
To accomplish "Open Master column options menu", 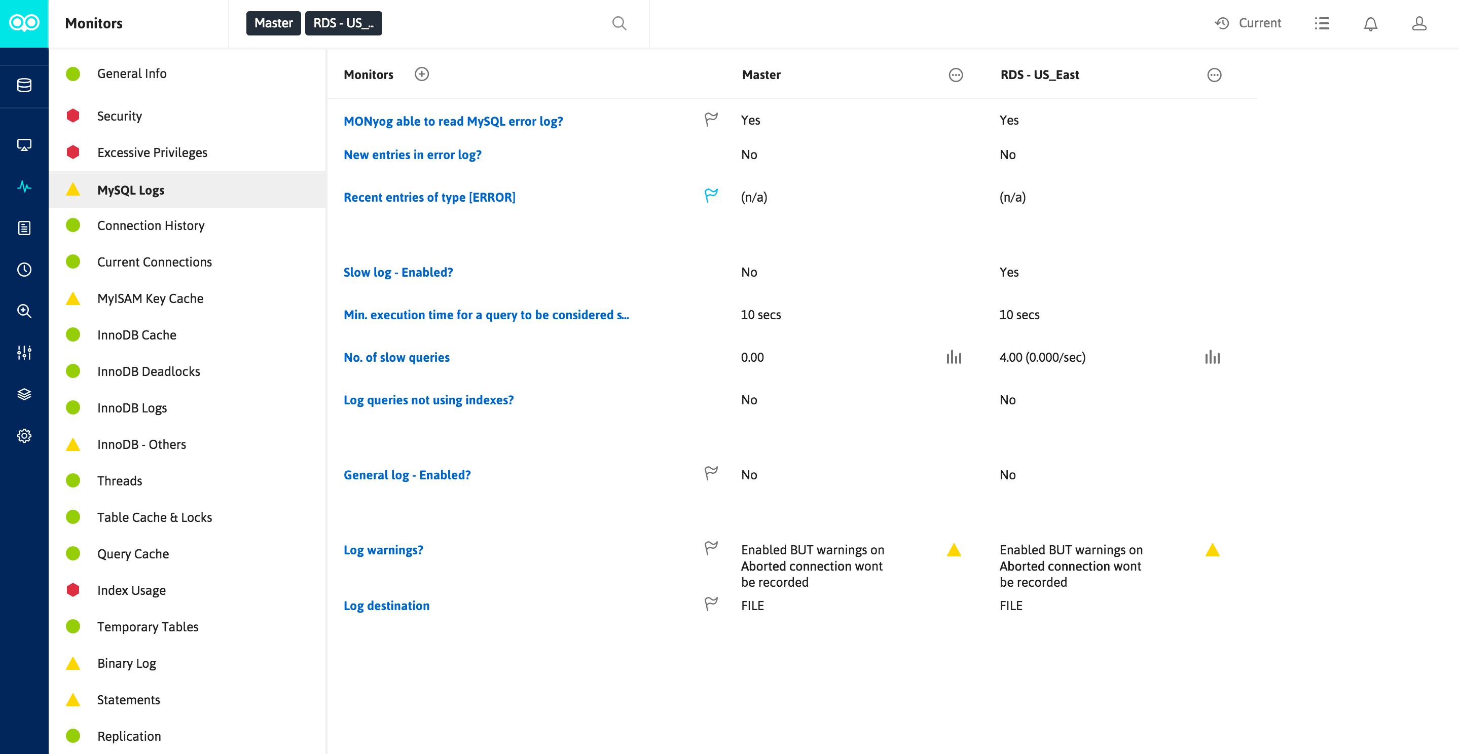I will (x=956, y=74).
